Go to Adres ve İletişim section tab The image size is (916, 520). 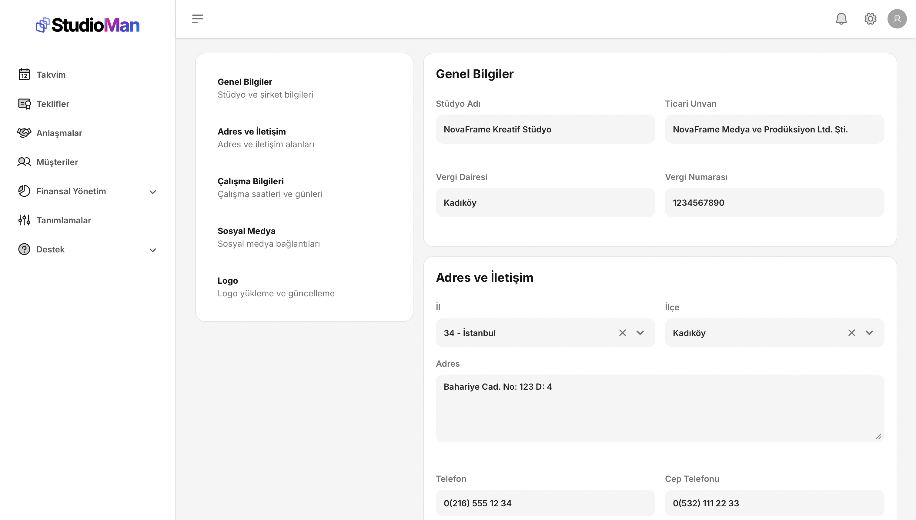(x=304, y=138)
